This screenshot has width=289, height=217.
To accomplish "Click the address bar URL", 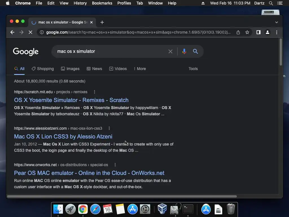I will (x=138, y=32).
